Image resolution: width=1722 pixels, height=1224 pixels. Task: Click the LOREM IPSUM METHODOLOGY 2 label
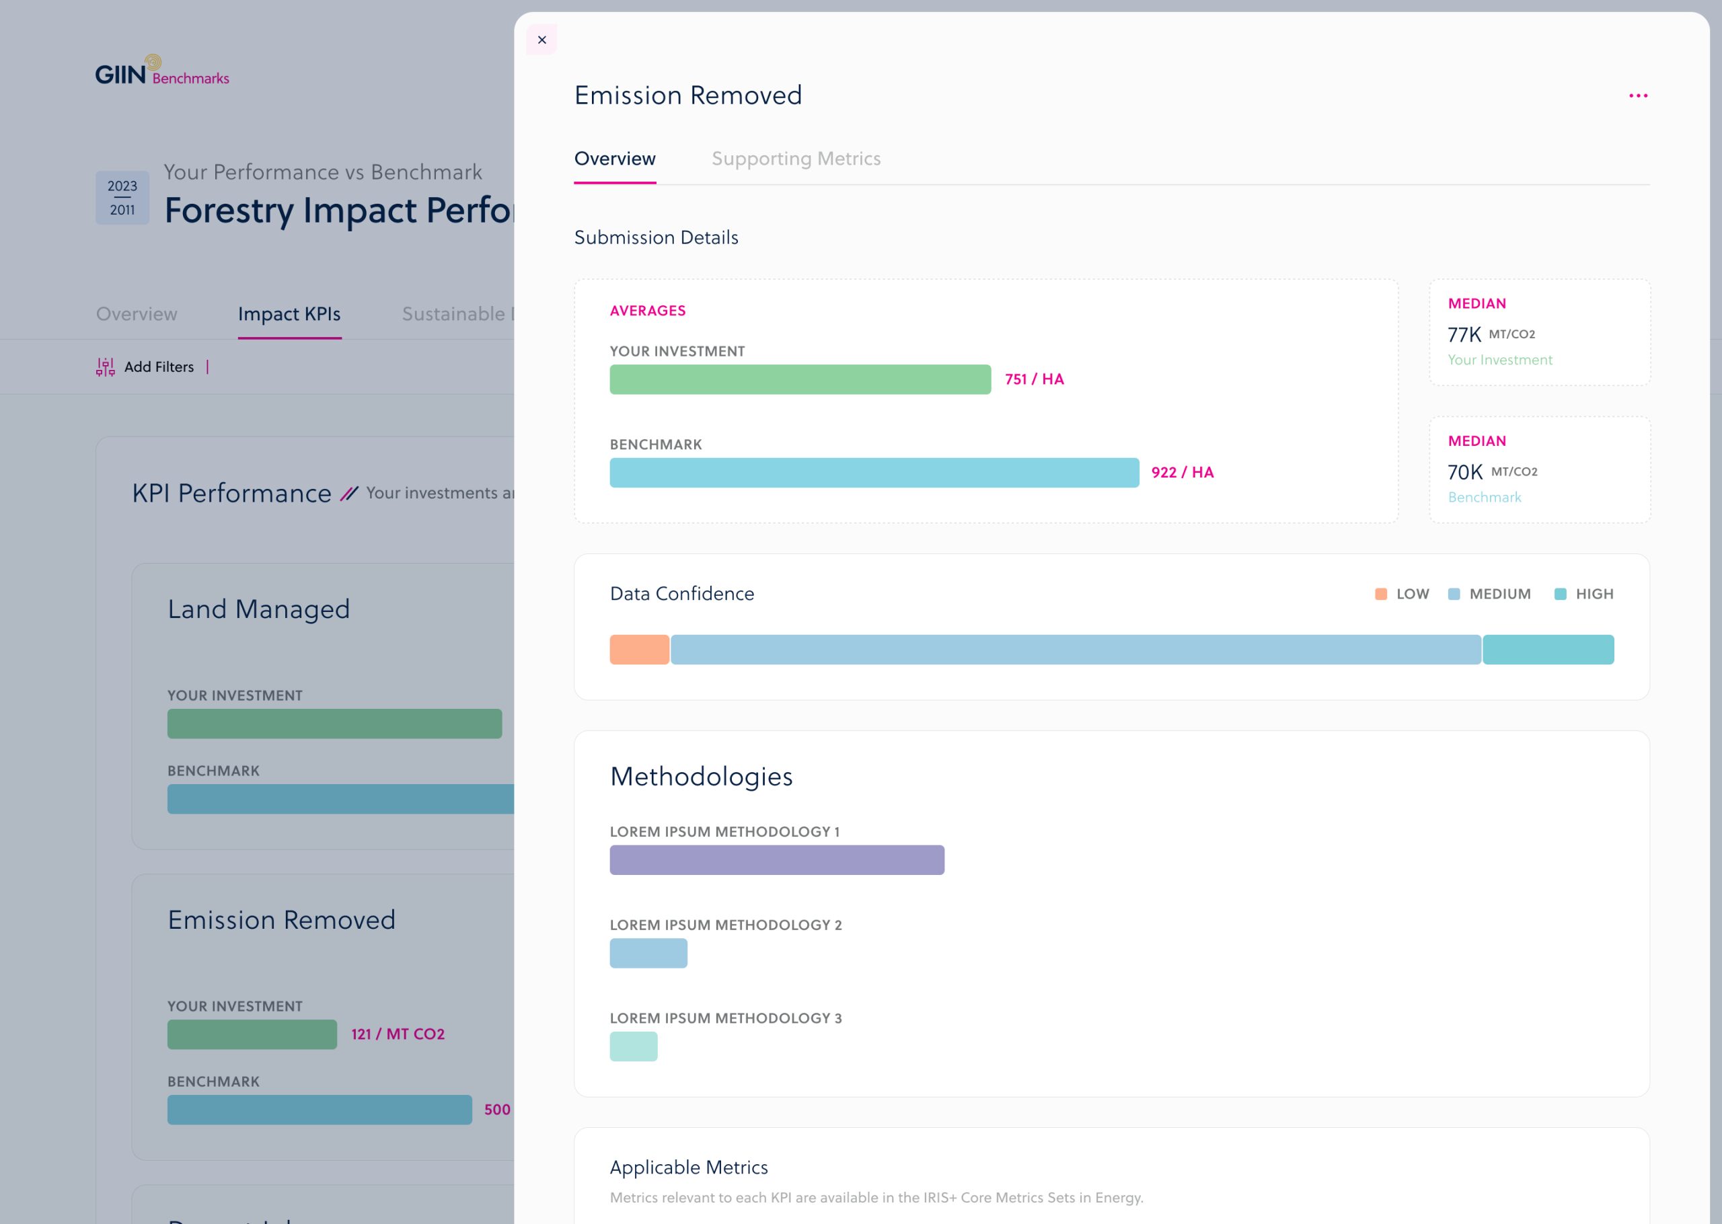(x=725, y=925)
